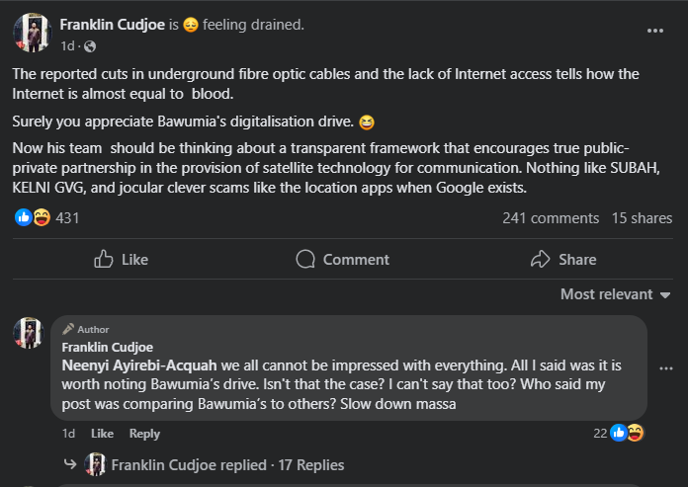Open the post options three-dot menu
This screenshot has height=487, width=688.
[654, 31]
